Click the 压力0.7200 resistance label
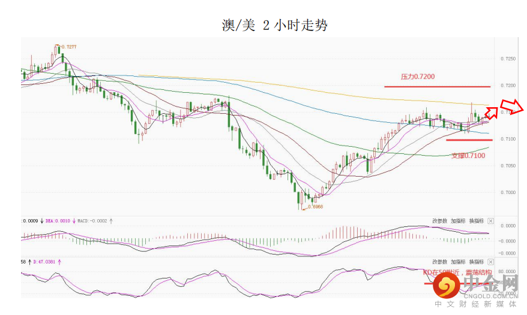 tap(418, 77)
